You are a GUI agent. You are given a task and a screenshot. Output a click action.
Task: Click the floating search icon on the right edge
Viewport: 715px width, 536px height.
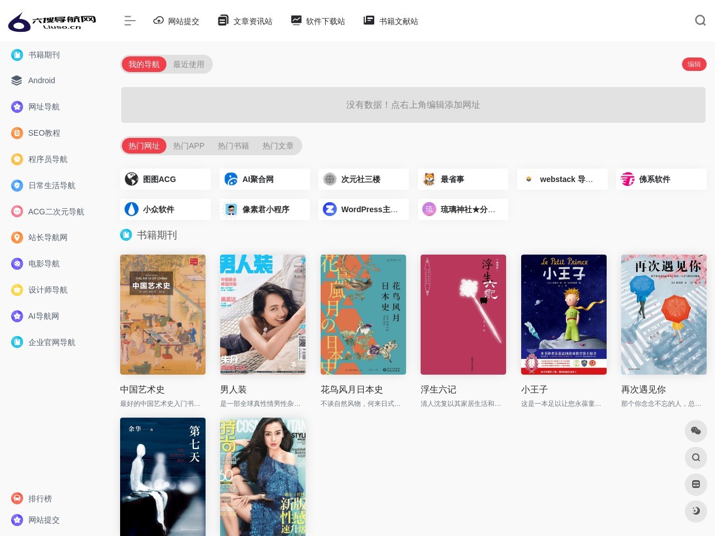click(x=695, y=457)
